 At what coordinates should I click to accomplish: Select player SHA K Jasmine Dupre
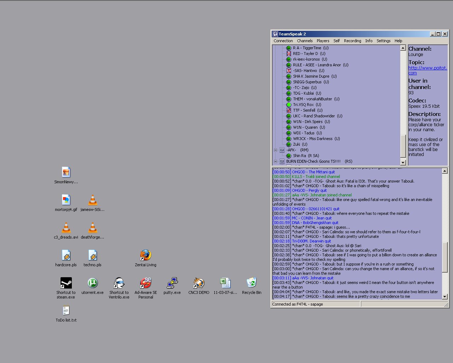[315, 76]
